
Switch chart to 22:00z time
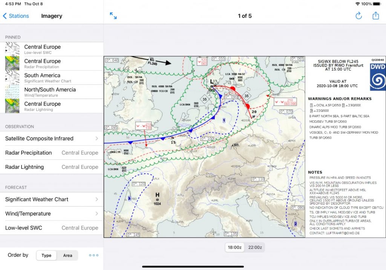[255, 247]
